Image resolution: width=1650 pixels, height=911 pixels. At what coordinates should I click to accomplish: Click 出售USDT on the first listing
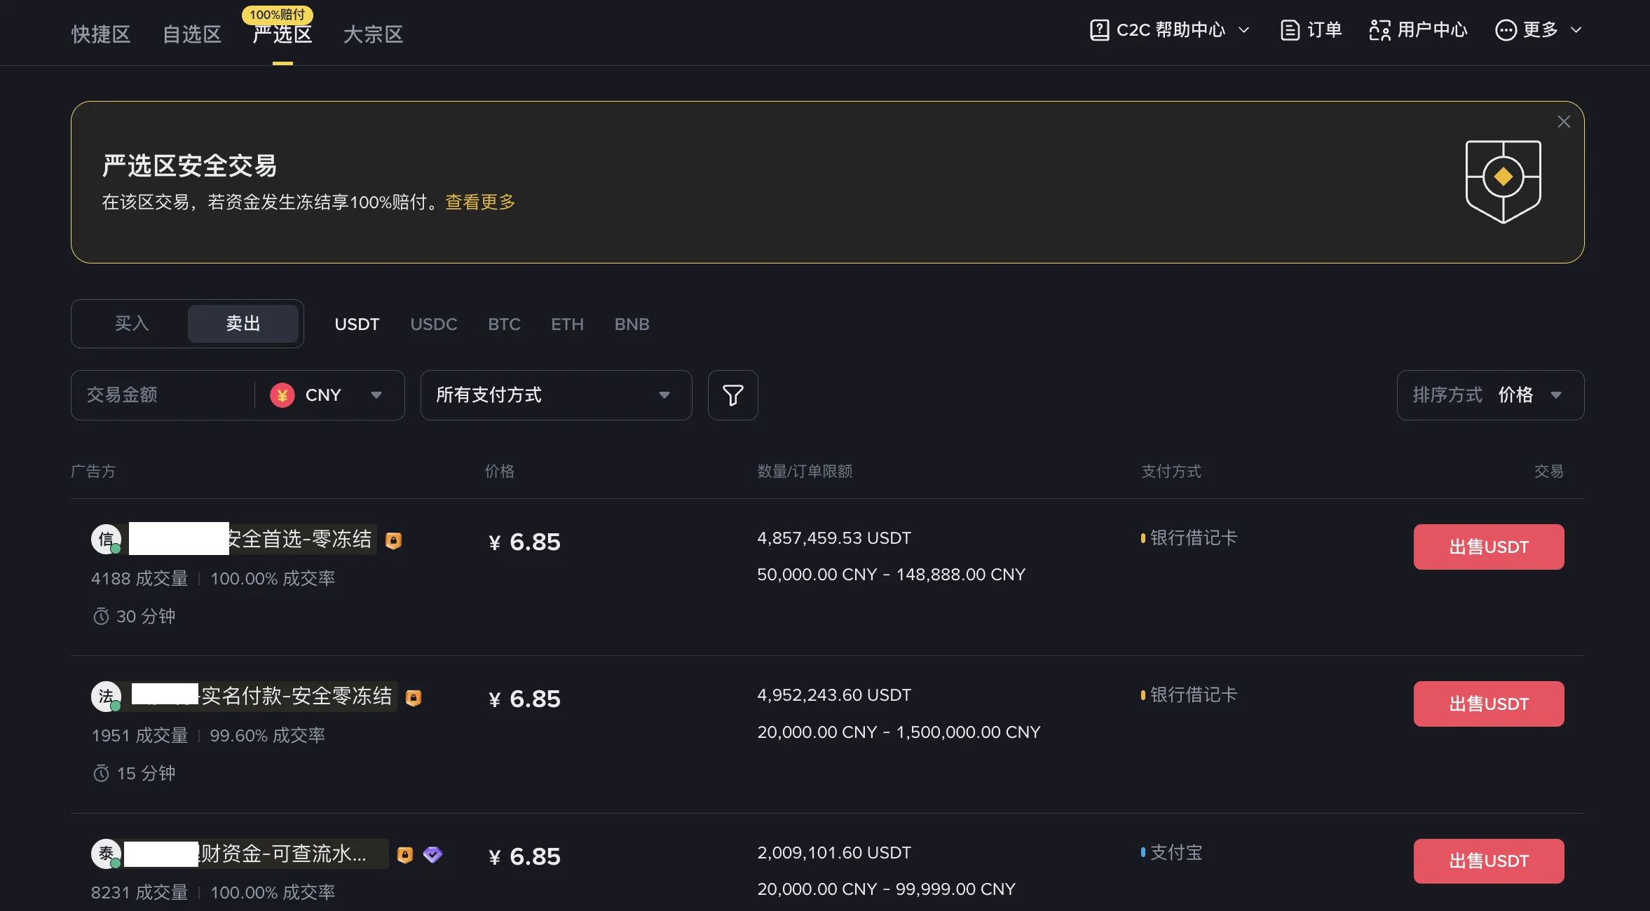pyautogui.click(x=1489, y=547)
